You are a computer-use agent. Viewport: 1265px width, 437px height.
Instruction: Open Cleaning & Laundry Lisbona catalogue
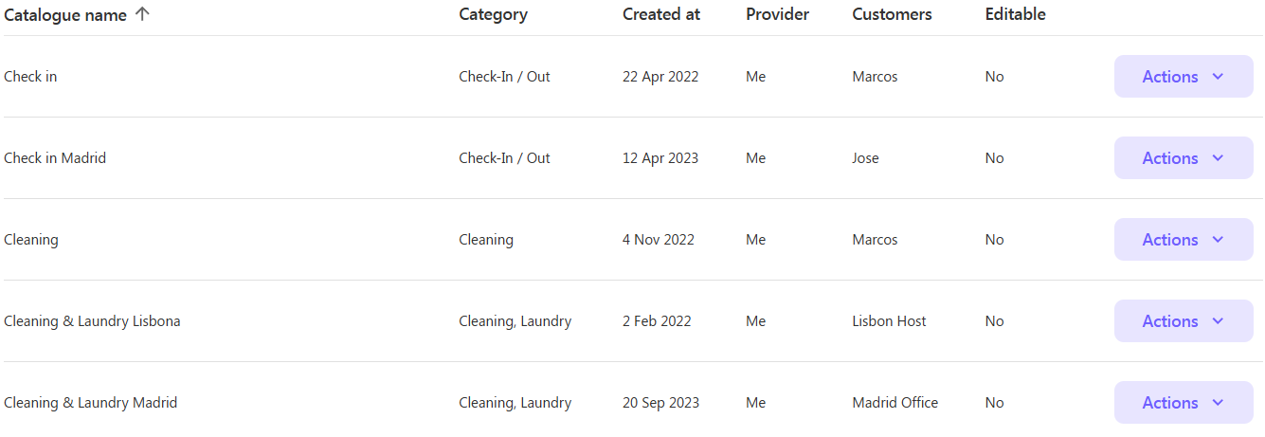tap(92, 321)
